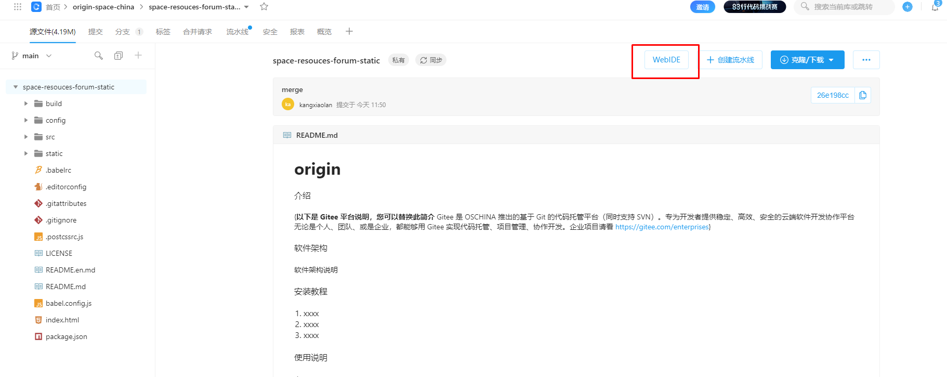Viewport: 947px width, 377px height.
Task: Click the repository search input
Action: coord(844,7)
